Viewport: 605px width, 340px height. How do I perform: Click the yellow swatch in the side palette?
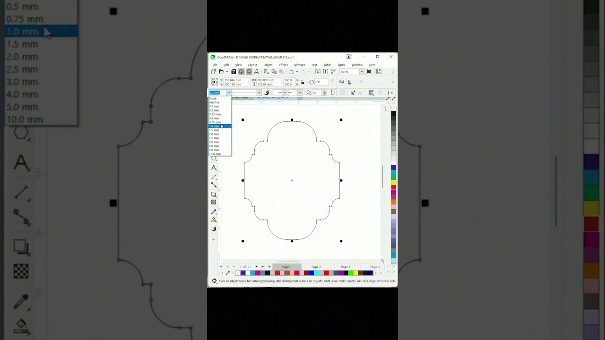click(393, 182)
